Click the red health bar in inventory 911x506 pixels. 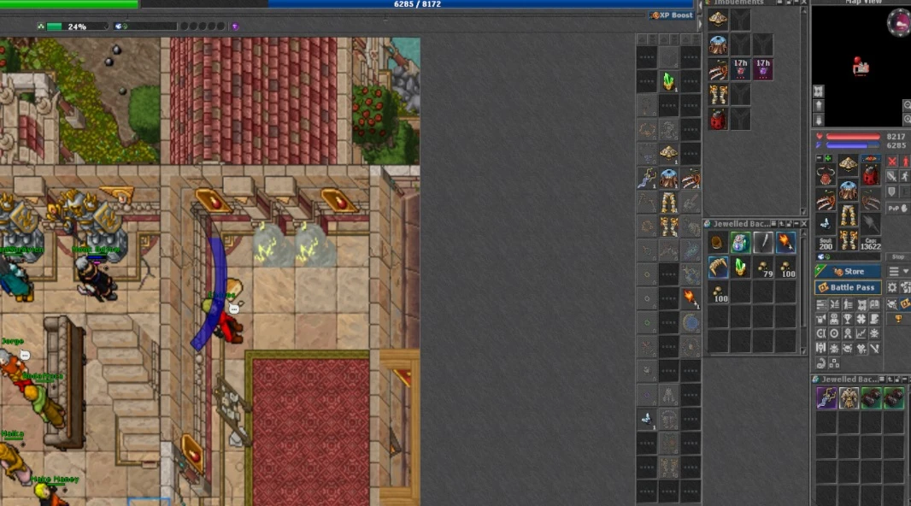(x=853, y=137)
